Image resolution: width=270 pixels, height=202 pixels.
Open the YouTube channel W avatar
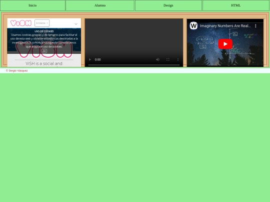pos(193,26)
